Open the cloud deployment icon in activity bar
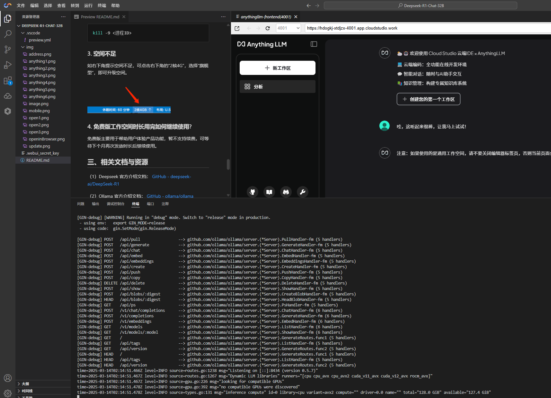The height and width of the screenshot is (398, 551). point(8,96)
